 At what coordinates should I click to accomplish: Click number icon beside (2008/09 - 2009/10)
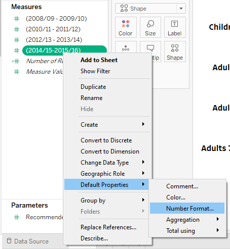point(17,19)
